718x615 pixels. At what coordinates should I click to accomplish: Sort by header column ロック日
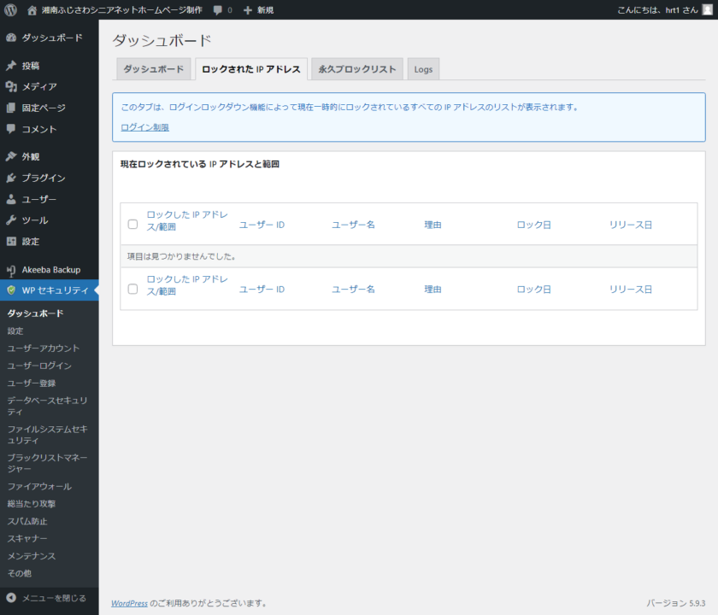click(x=533, y=225)
